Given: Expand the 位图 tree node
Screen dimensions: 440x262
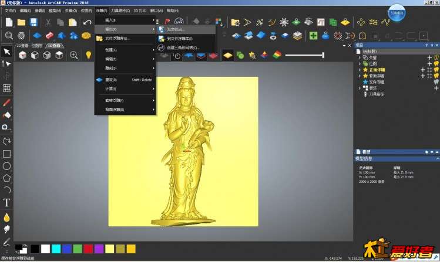Looking at the screenshot, I should [x=360, y=63].
